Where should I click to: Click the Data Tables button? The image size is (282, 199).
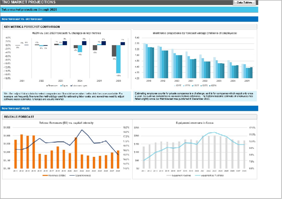click(x=244, y=2)
